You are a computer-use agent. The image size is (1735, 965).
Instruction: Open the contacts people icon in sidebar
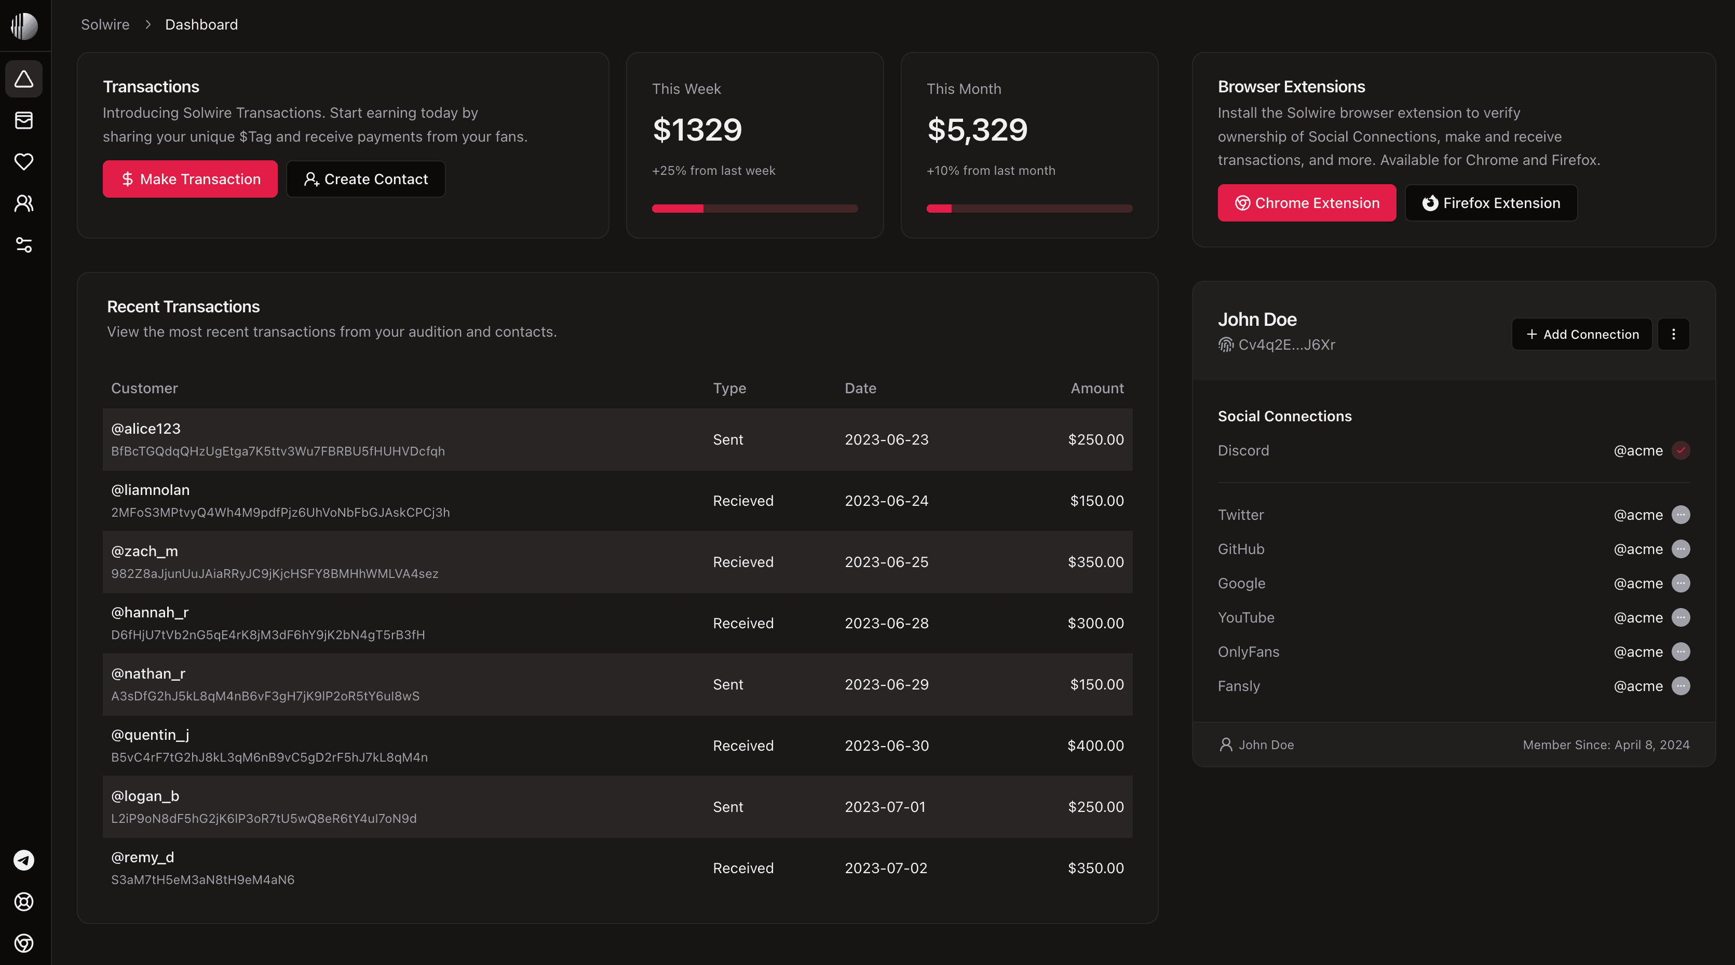[24, 203]
